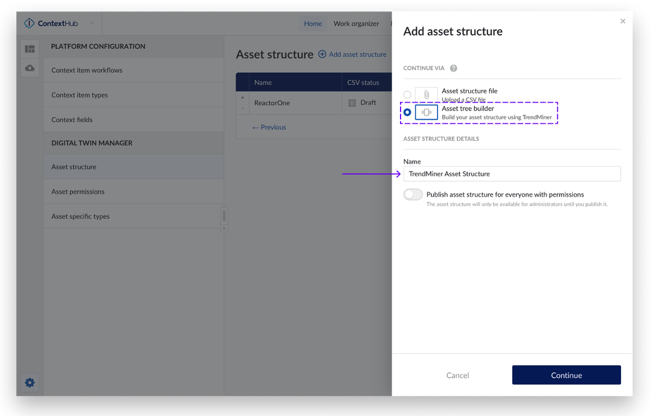Open the dashboard layout icon in sidebar
The width and height of the screenshot is (661, 416).
(x=30, y=49)
